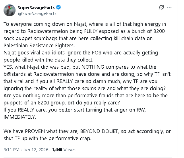Click the tweet's opening line about Najat
Screen dimensions: 184x158
[85, 24]
